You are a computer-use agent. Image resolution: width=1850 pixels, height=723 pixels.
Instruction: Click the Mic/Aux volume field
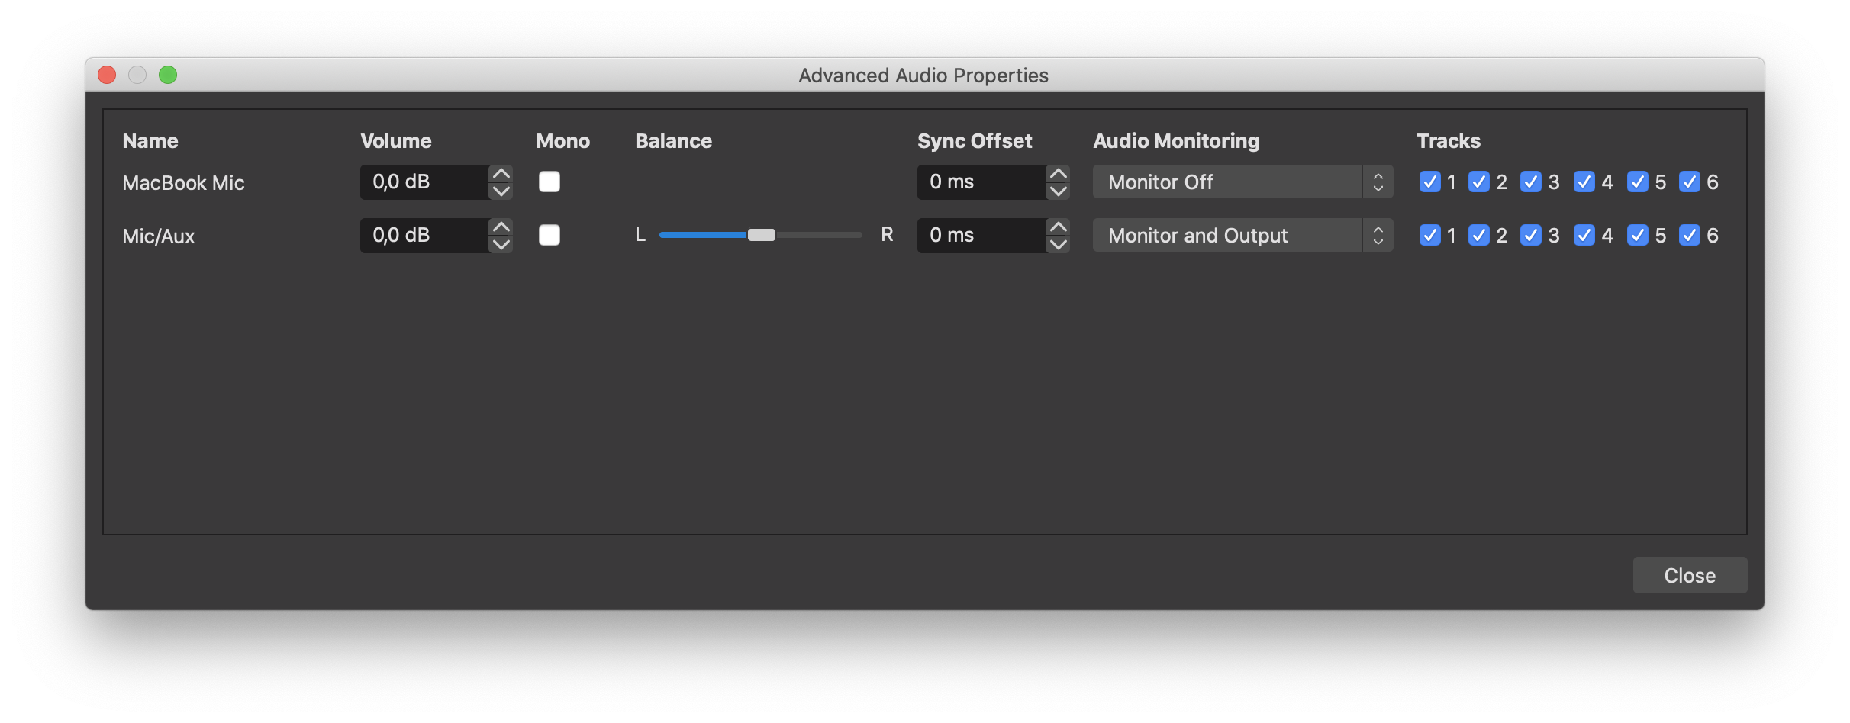coord(424,235)
